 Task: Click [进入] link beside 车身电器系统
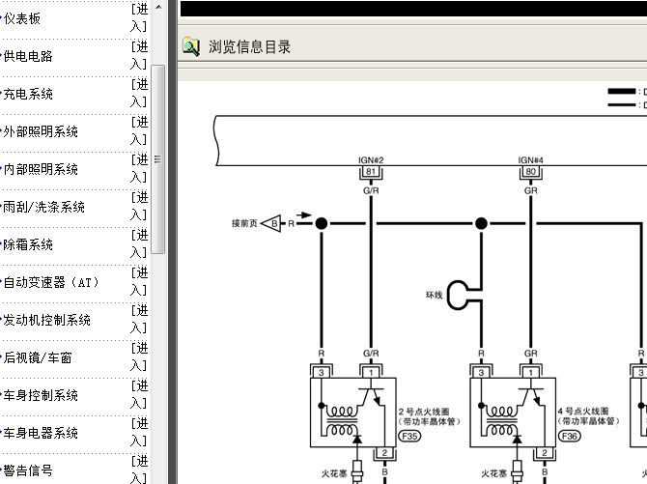139,432
